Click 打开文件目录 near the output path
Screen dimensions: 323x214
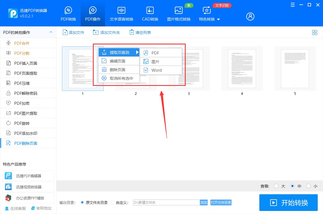pyautogui.click(x=221, y=202)
